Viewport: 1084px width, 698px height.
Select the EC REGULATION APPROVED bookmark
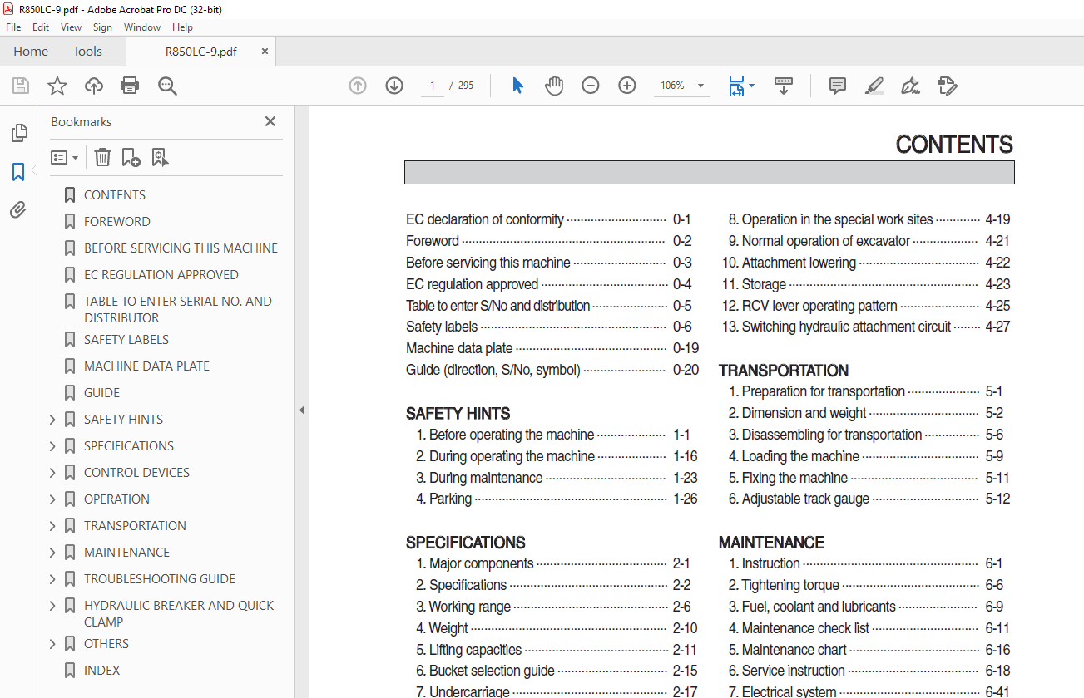161,275
